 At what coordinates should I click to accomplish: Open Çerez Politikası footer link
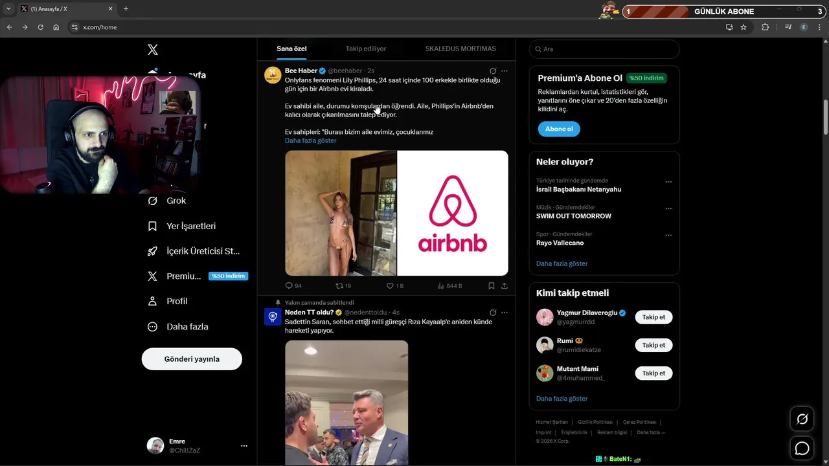[x=639, y=422]
